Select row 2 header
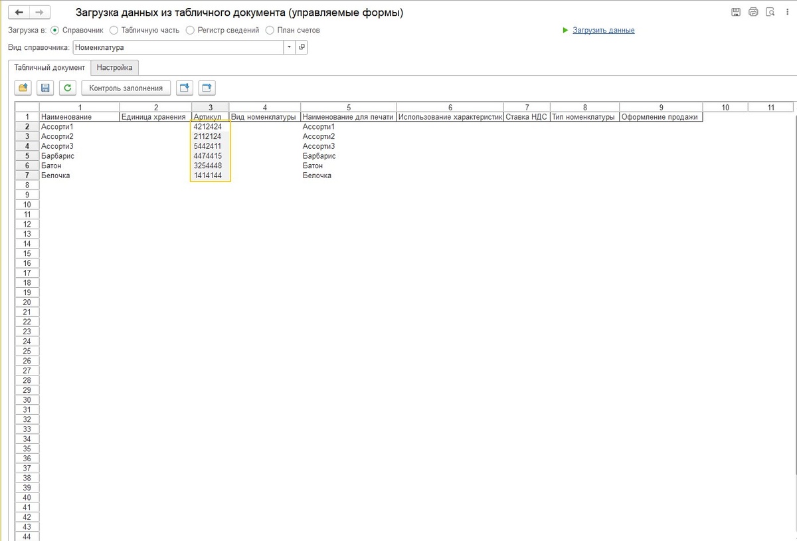 coord(27,126)
